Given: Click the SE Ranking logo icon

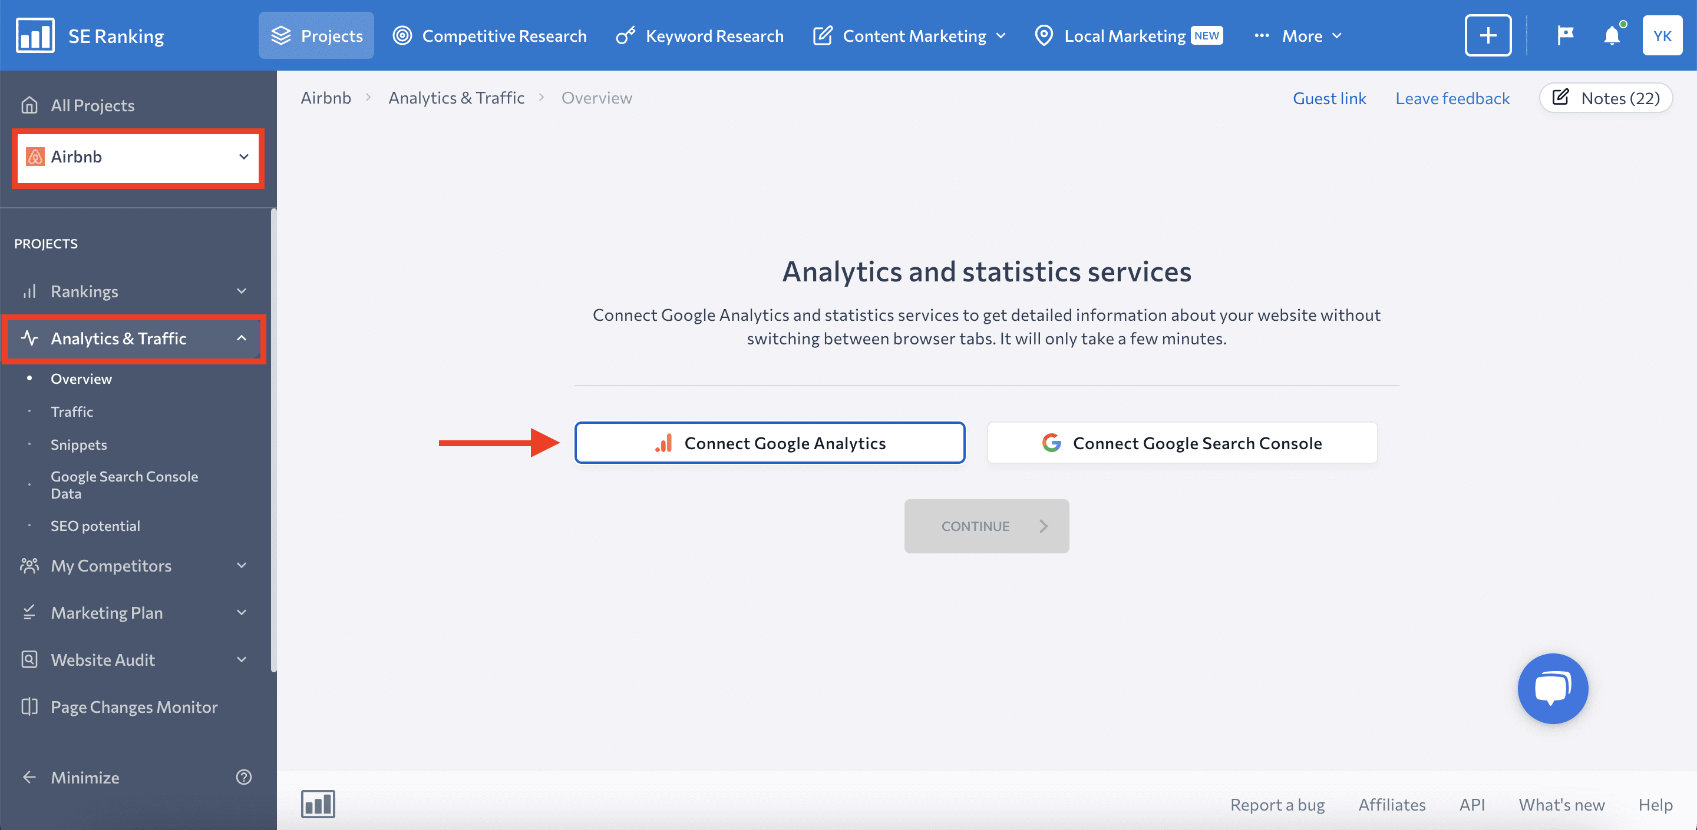Looking at the screenshot, I should [35, 35].
